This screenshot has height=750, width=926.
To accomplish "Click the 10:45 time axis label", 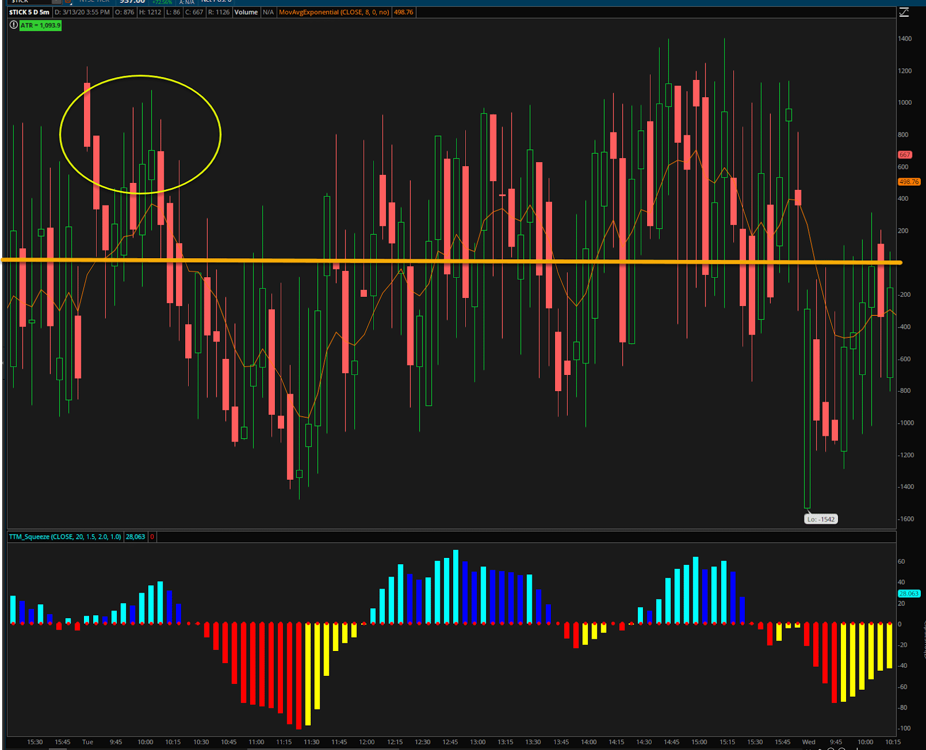I will click(229, 742).
